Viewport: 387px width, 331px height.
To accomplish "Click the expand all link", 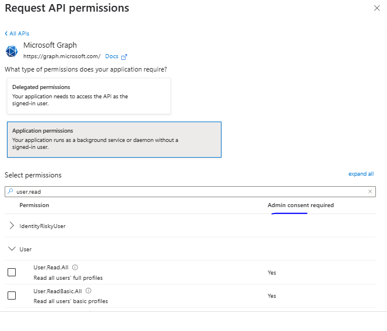I will tap(361, 174).
